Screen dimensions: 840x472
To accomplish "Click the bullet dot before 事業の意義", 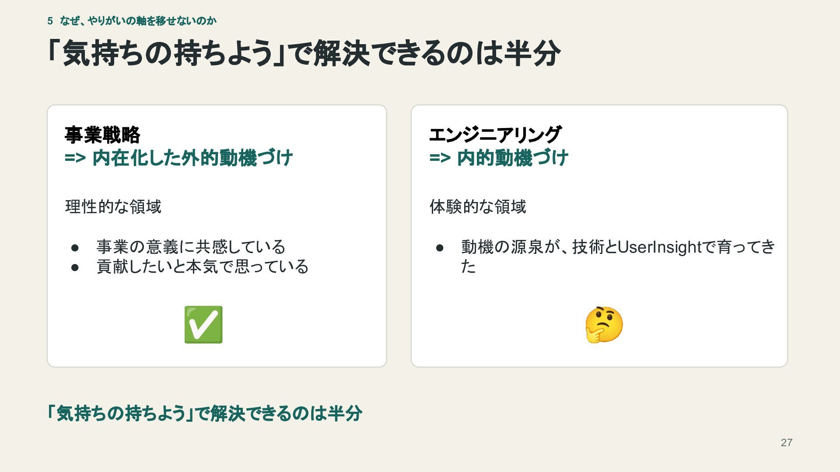I will [75, 248].
